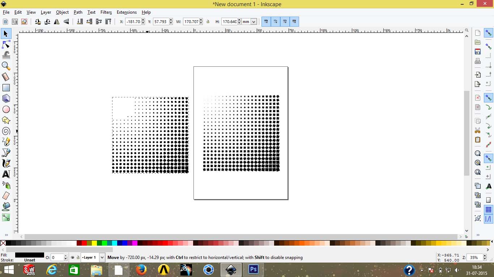Rotate selection 90° counter-clockwise

(38, 22)
